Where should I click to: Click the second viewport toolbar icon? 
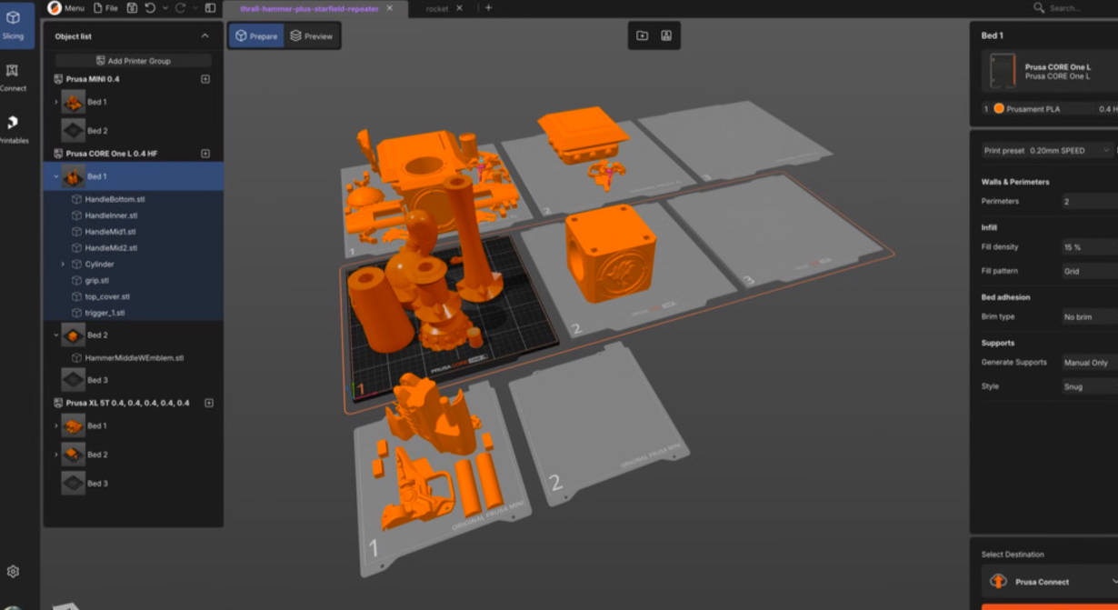click(666, 35)
